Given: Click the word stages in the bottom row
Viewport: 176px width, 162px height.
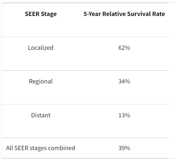Looking at the screenshot, I should pos(41,148).
